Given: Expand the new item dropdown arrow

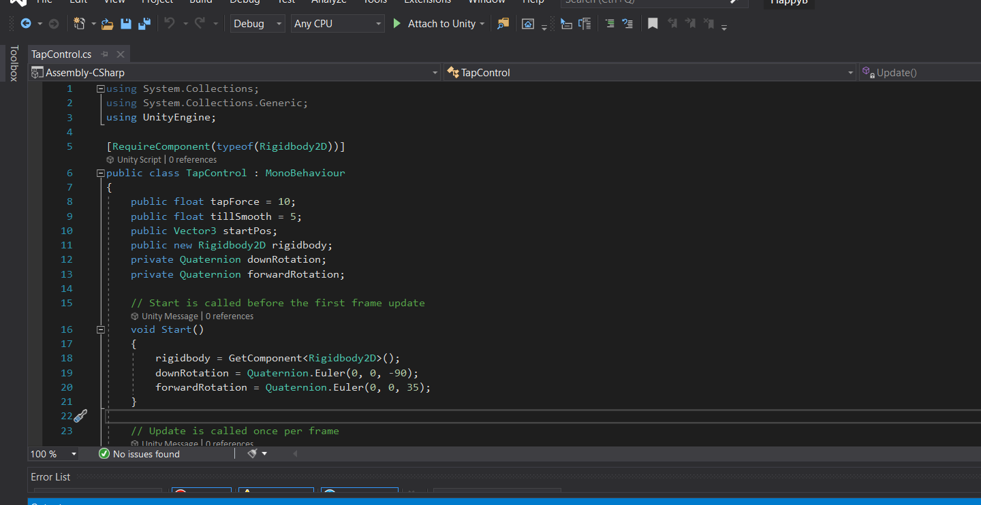Looking at the screenshot, I should click(93, 24).
